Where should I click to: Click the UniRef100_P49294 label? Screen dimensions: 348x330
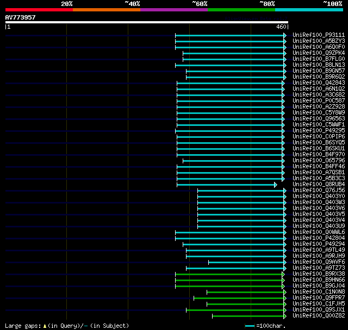(x=319, y=244)
